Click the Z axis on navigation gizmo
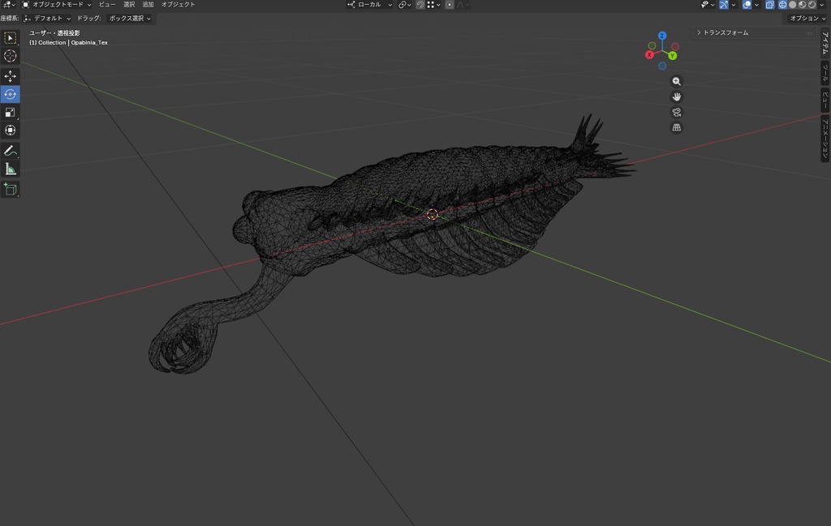 tap(662, 36)
